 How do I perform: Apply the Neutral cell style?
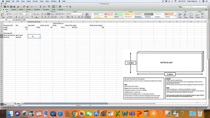[x=129, y=14]
